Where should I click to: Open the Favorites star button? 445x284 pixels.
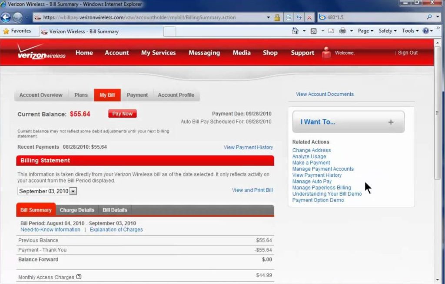(17, 31)
